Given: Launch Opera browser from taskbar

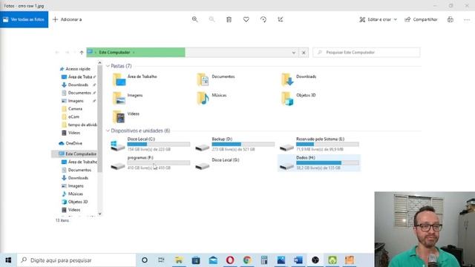Looking at the screenshot, I should click(x=230, y=260).
